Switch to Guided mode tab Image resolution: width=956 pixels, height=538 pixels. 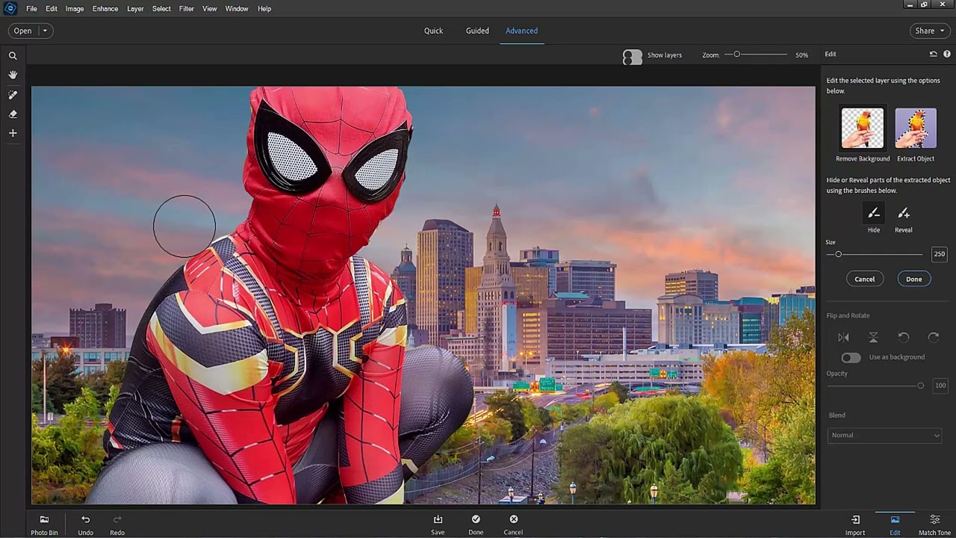click(x=477, y=31)
